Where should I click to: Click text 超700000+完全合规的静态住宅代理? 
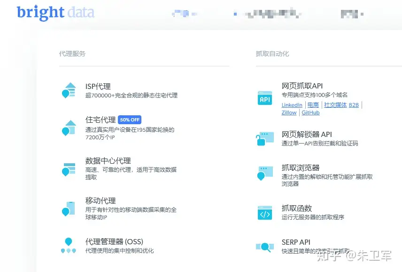tap(131, 95)
